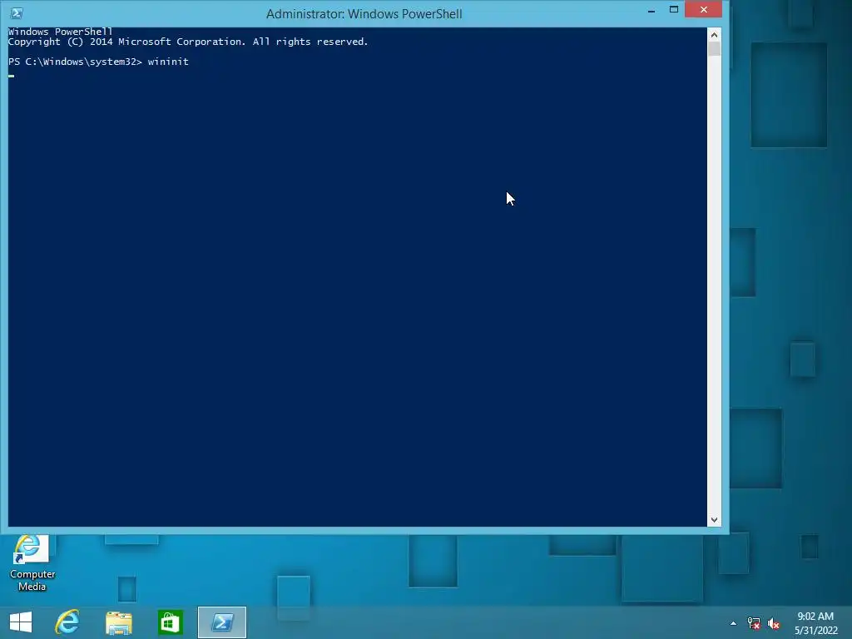Open the PowerShell window system menu icon
The image size is (852, 639).
coord(17,13)
